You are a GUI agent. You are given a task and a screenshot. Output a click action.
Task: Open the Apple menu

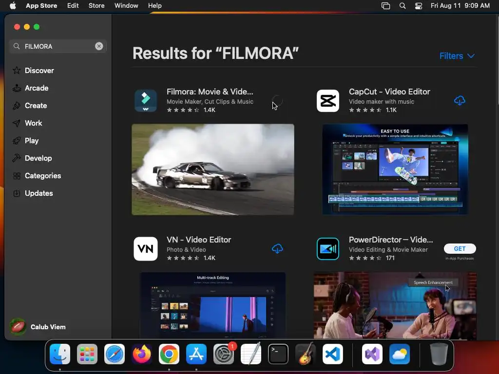tap(13, 5)
